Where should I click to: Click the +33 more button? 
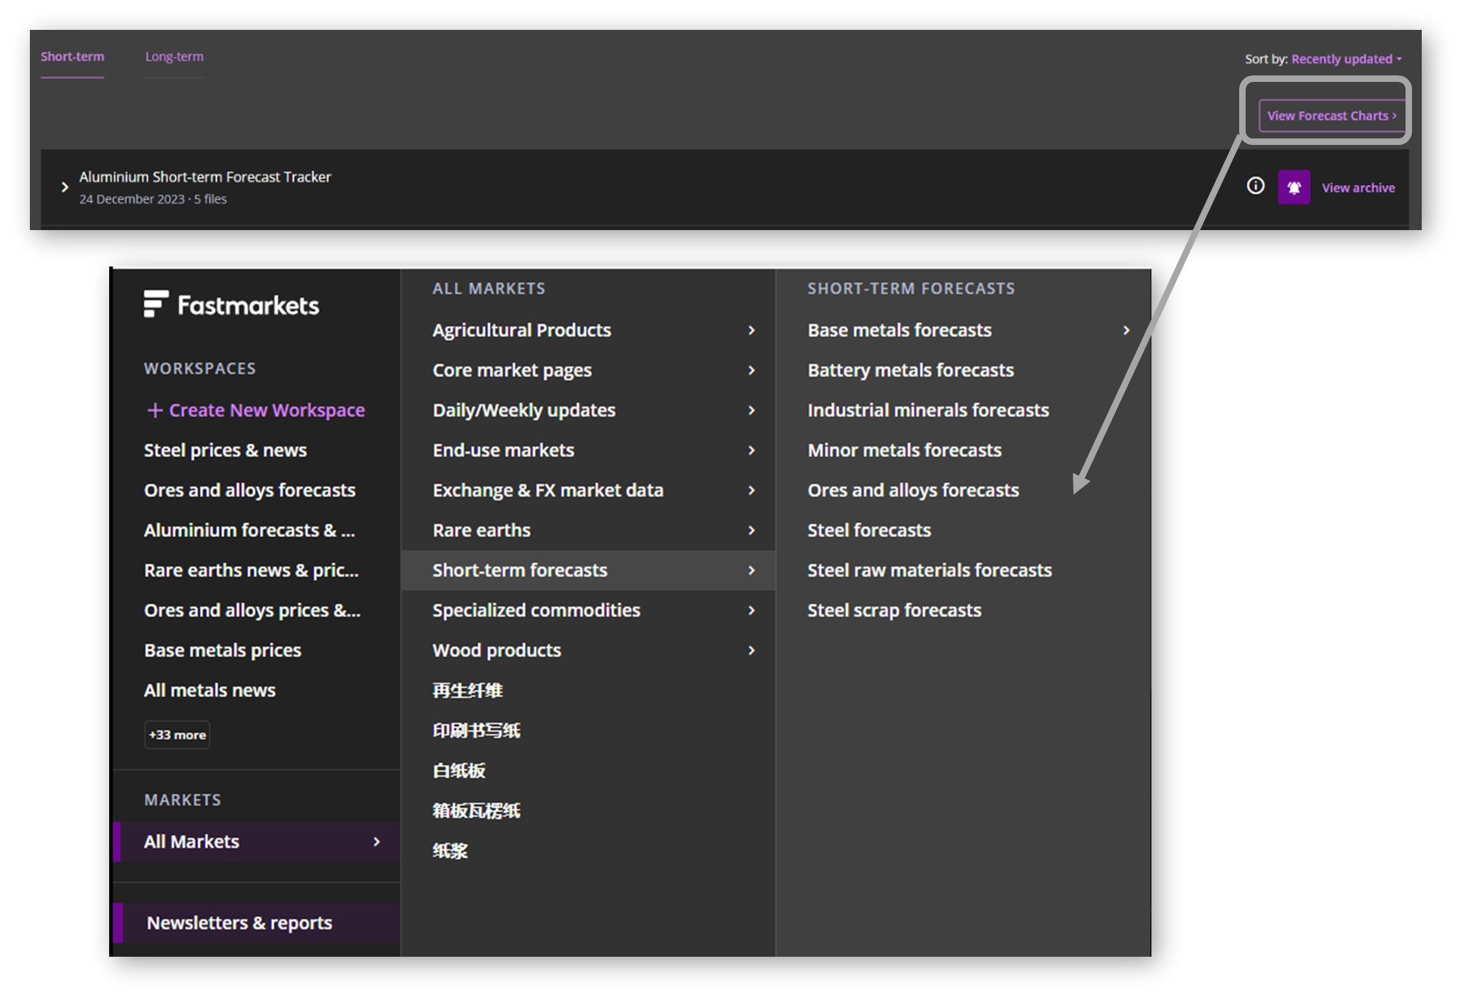coord(177,734)
